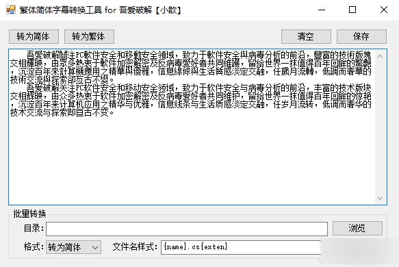Browse for a directory with 浏览
Viewport: 399px width, 267px height.
[357, 228]
